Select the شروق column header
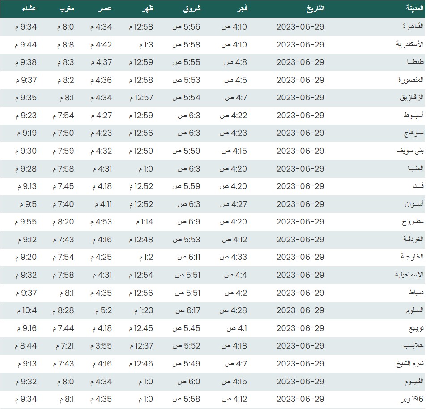The width and height of the screenshot is (426, 409). pos(192,9)
